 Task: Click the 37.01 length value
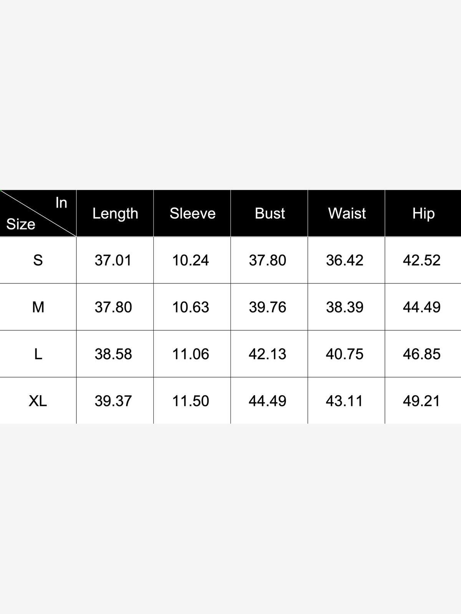pyautogui.click(x=113, y=260)
